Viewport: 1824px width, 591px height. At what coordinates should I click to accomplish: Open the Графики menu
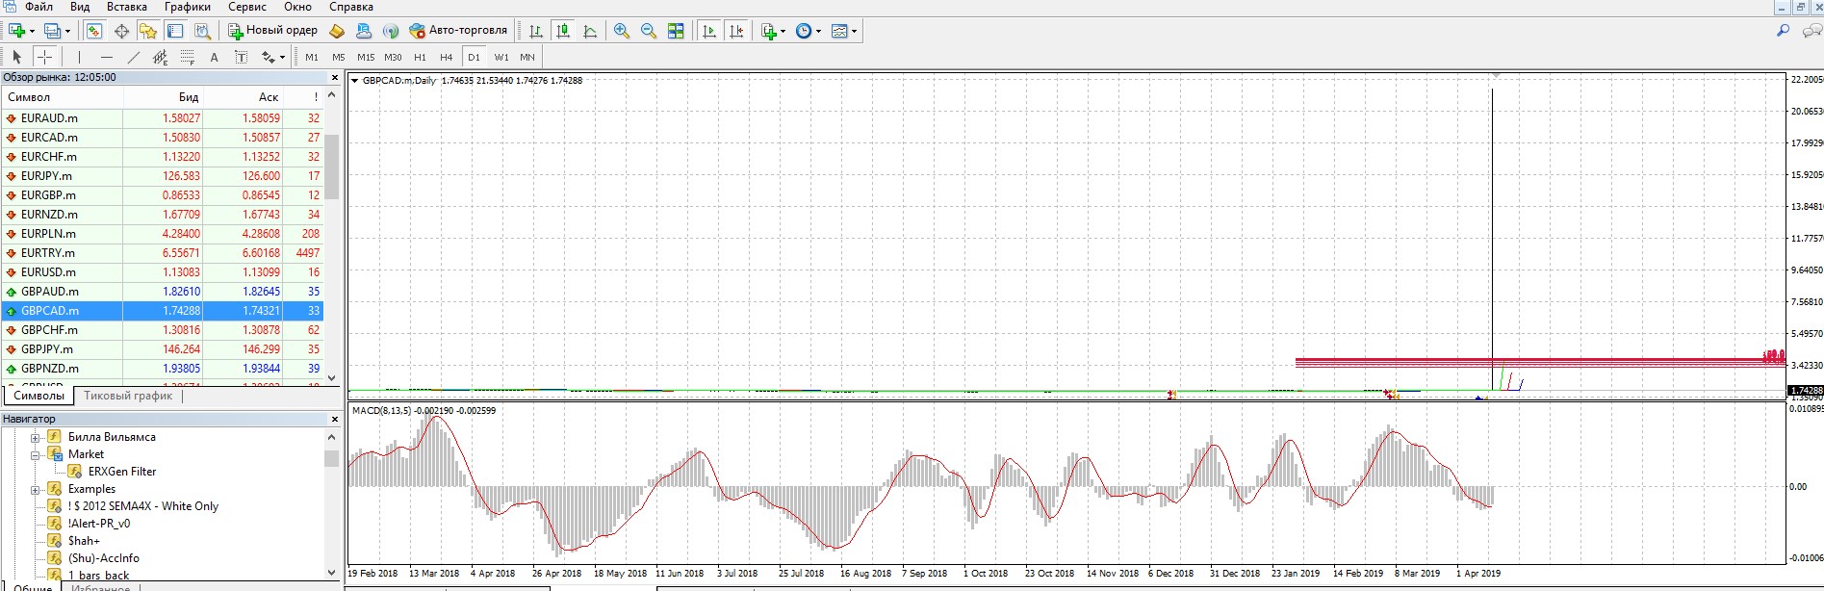187,7
